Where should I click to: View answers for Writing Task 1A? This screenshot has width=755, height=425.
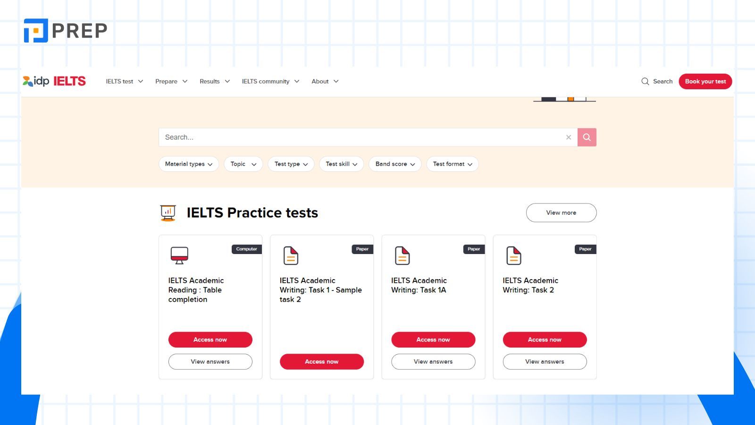(x=433, y=362)
